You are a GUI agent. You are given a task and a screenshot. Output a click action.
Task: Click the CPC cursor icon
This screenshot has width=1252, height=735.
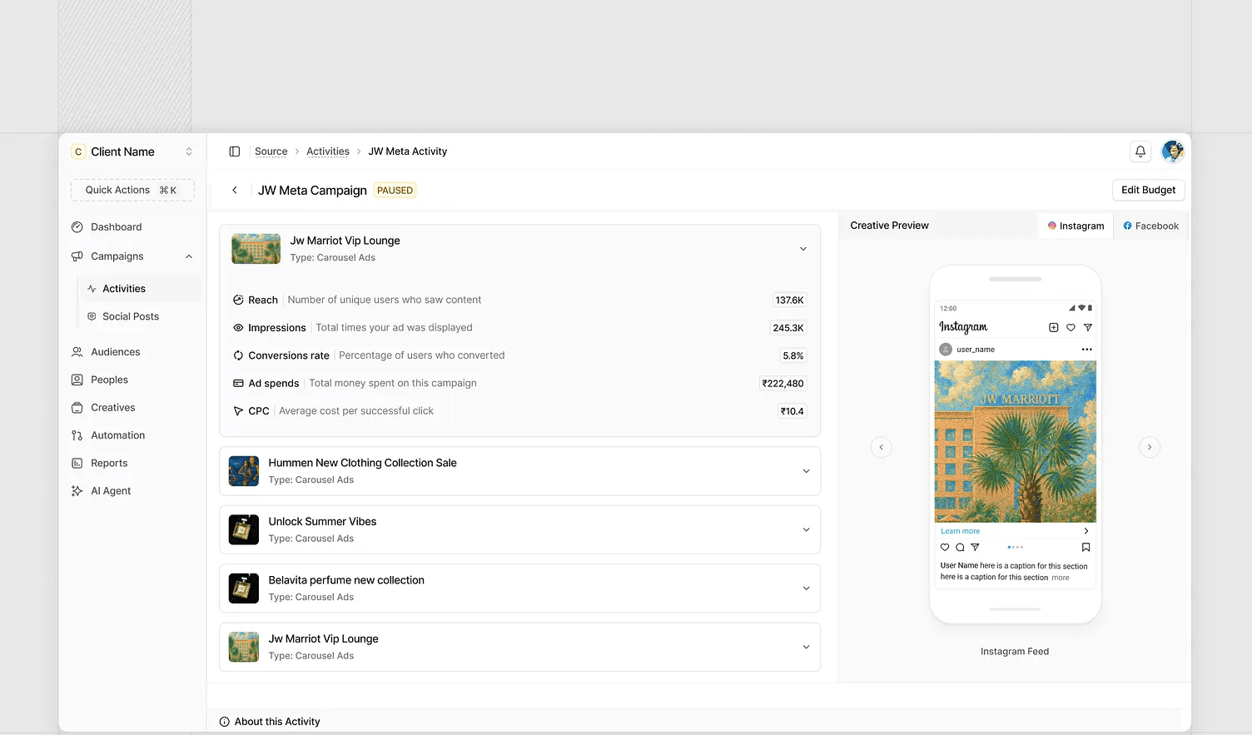(238, 411)
